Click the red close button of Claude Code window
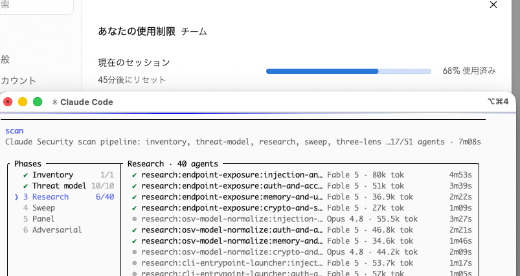Image resolution: width=520 pixels, height=276 pixels. click(x=8, y=102)
